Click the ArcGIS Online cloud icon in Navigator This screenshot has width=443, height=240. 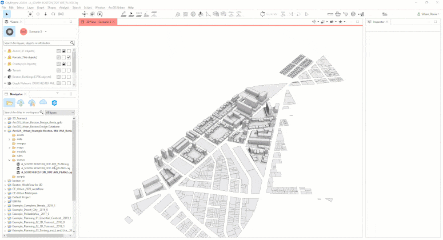(43, 102)
